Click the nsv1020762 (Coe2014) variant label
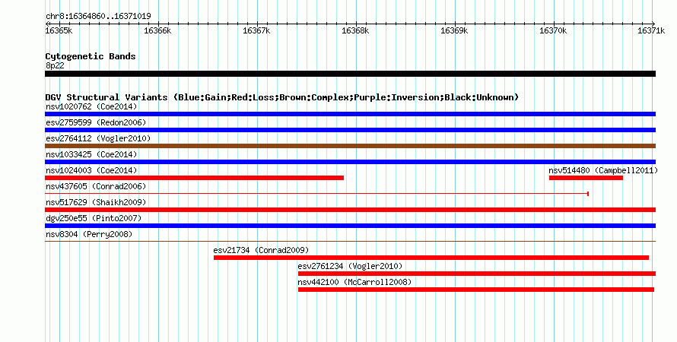The image size is (677, 342). click(x=91, y=106)
